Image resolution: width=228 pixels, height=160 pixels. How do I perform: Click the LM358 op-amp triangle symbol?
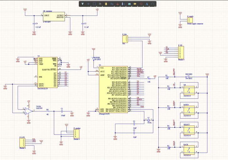pos(29,111)
